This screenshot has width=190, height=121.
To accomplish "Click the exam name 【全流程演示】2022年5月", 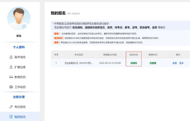I will pos(79,63).
